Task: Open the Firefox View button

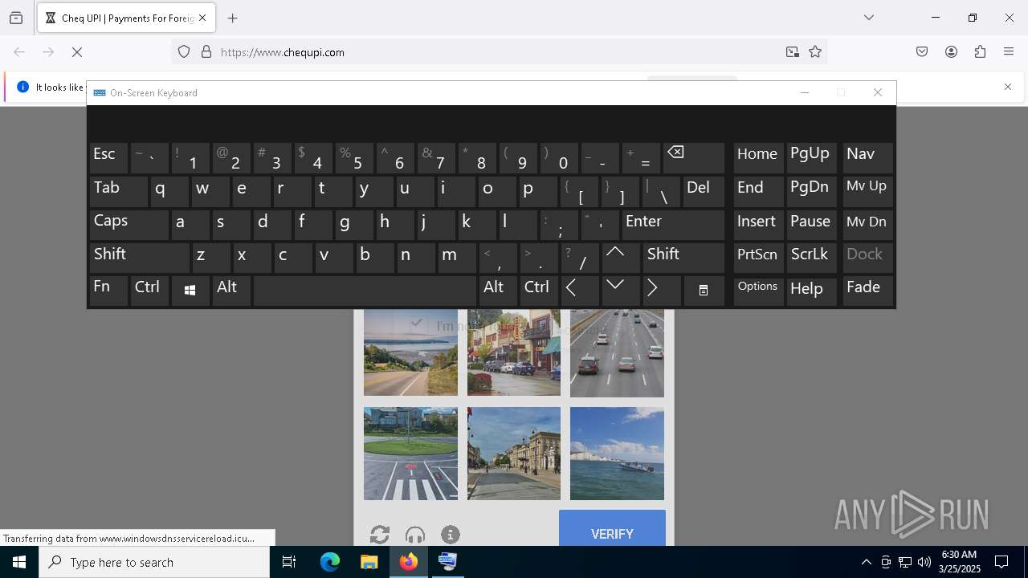Action: pos(16,18)
